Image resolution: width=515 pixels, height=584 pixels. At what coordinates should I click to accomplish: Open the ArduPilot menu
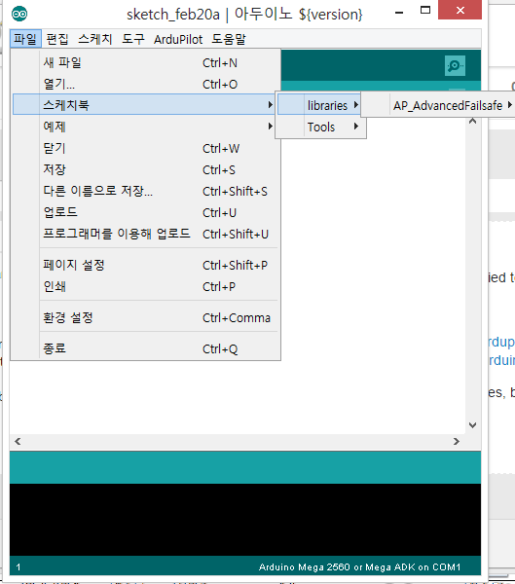(x=178, y=39)
